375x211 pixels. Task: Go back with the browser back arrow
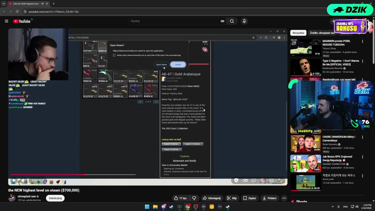tap(4, 11)
